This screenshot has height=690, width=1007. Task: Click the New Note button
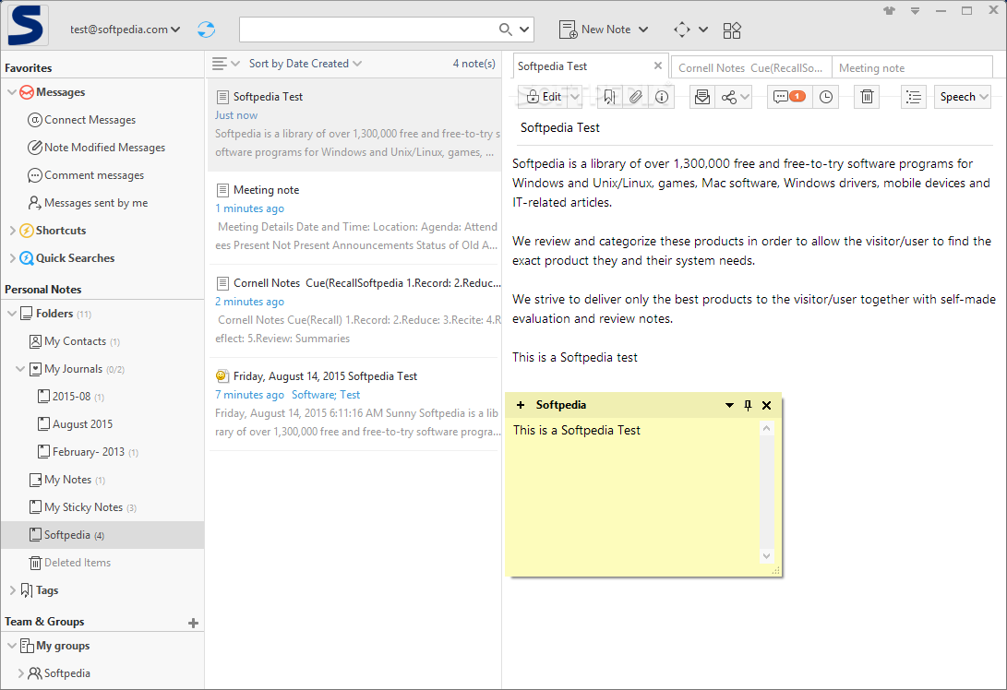click(595, 30)
